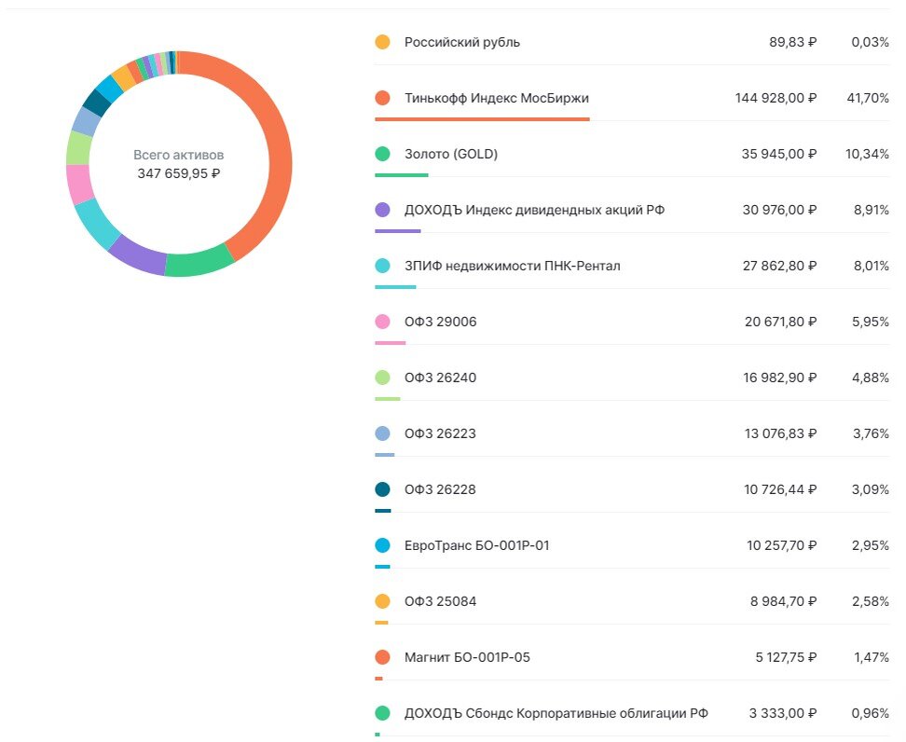Select the Магнит БО-001Р-05 row name

467,657
